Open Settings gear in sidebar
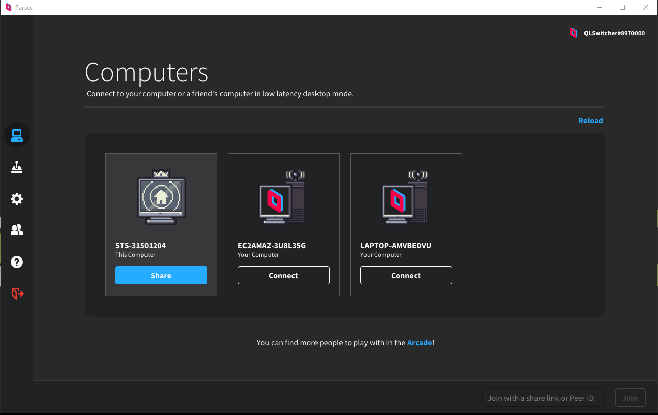Viewport: 658px width, 415px height. coord(17,199)
